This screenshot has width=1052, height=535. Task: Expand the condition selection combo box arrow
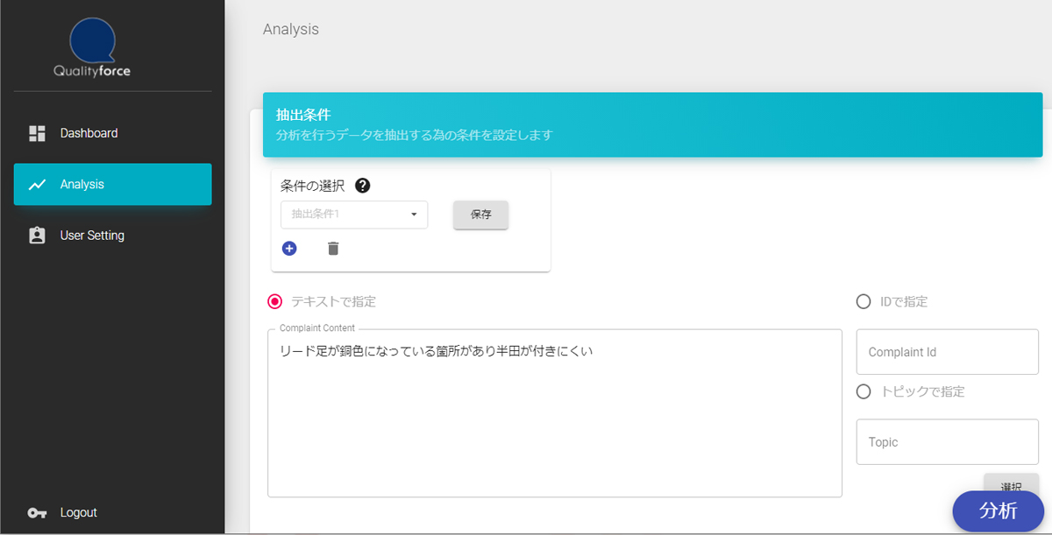click(415, 215)
